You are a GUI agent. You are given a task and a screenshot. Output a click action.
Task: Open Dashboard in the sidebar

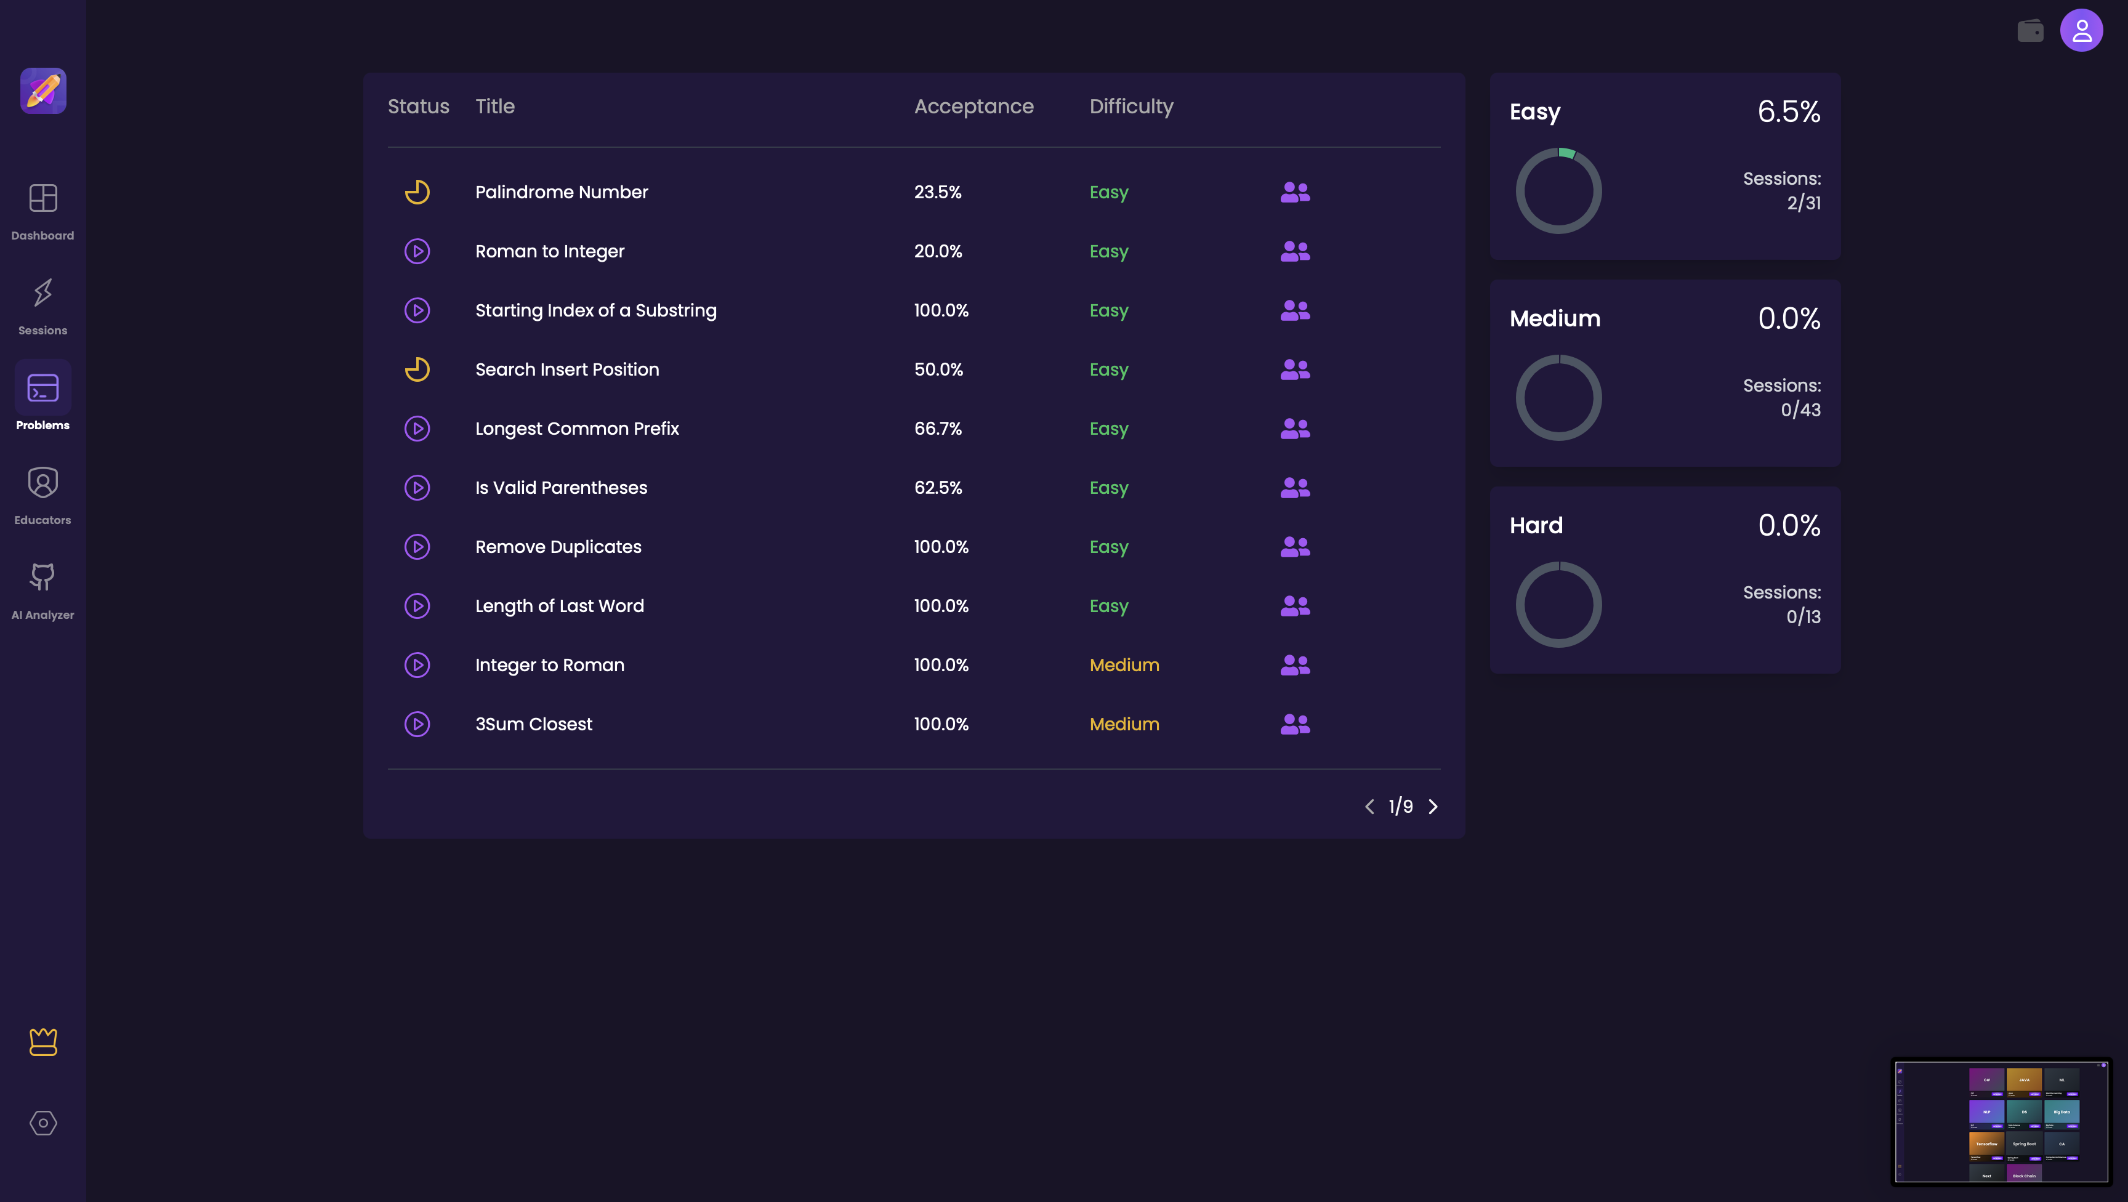coord(43,212)
